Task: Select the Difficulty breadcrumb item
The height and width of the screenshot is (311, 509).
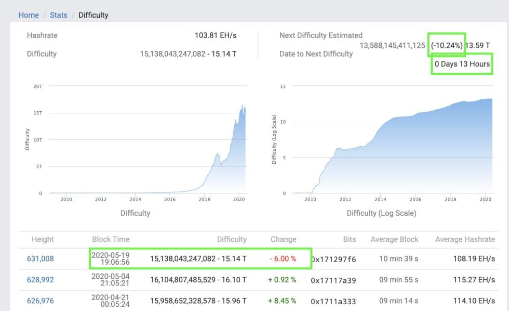Action: click(x=93, y=15)
